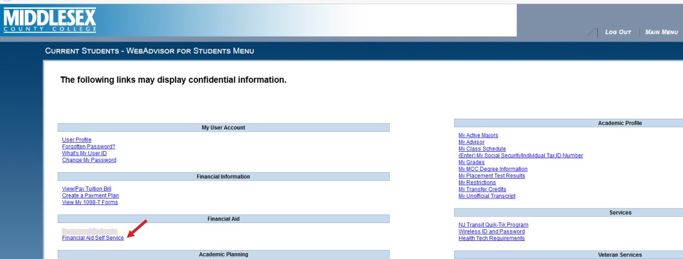View My Active Majors
Image resolution: width=683 pixels, height=259 pixels.
pyautogui.click(x=478, y=135)
